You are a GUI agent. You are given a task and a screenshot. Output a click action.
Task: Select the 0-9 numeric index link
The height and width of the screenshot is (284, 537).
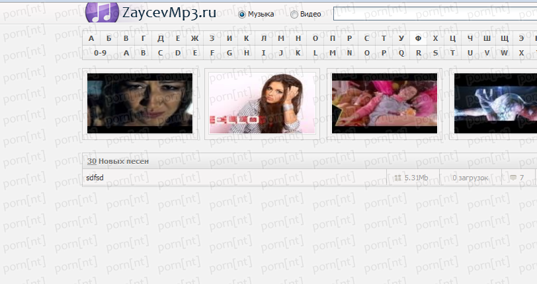coord(100,53)
